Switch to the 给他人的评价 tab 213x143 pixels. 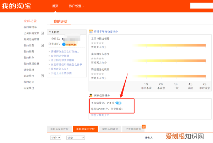click(x=110, y=129)
